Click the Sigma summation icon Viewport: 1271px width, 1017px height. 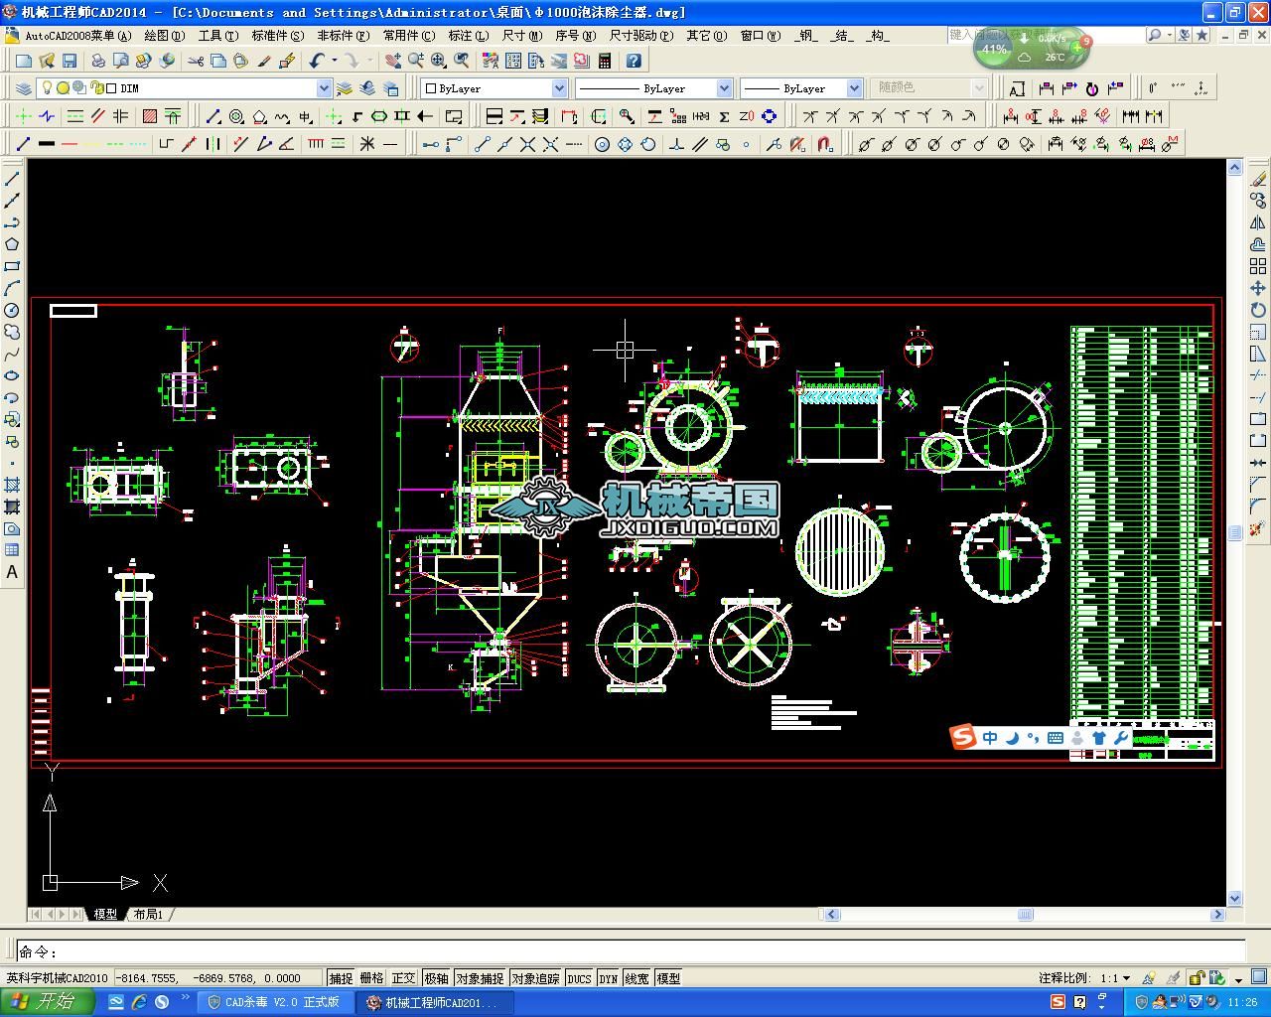(724, 116)
